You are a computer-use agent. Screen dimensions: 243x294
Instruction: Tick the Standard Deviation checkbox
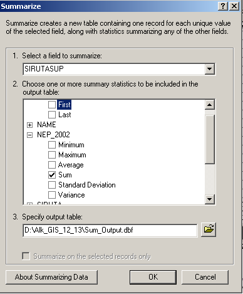[x=52, y=185]
